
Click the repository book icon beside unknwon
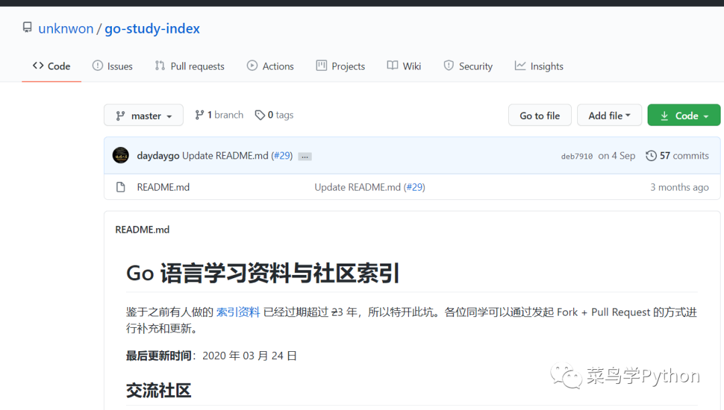tap(27, 27)
